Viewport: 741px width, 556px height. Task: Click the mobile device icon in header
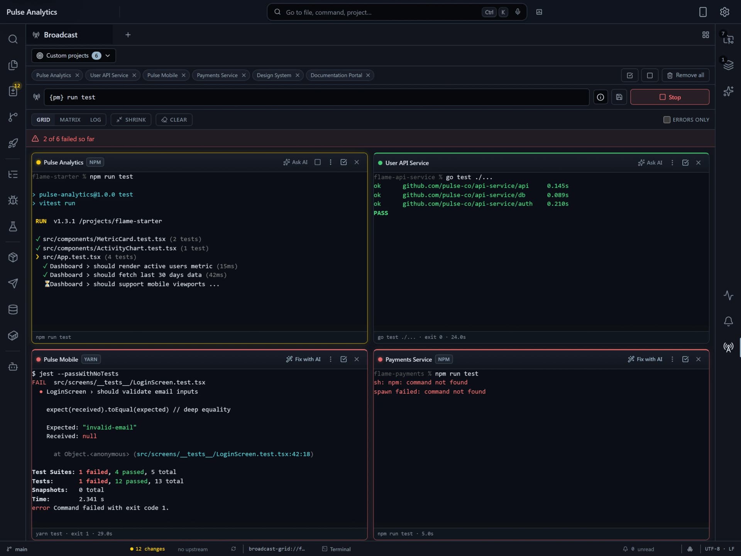click(x=703, y=12)
